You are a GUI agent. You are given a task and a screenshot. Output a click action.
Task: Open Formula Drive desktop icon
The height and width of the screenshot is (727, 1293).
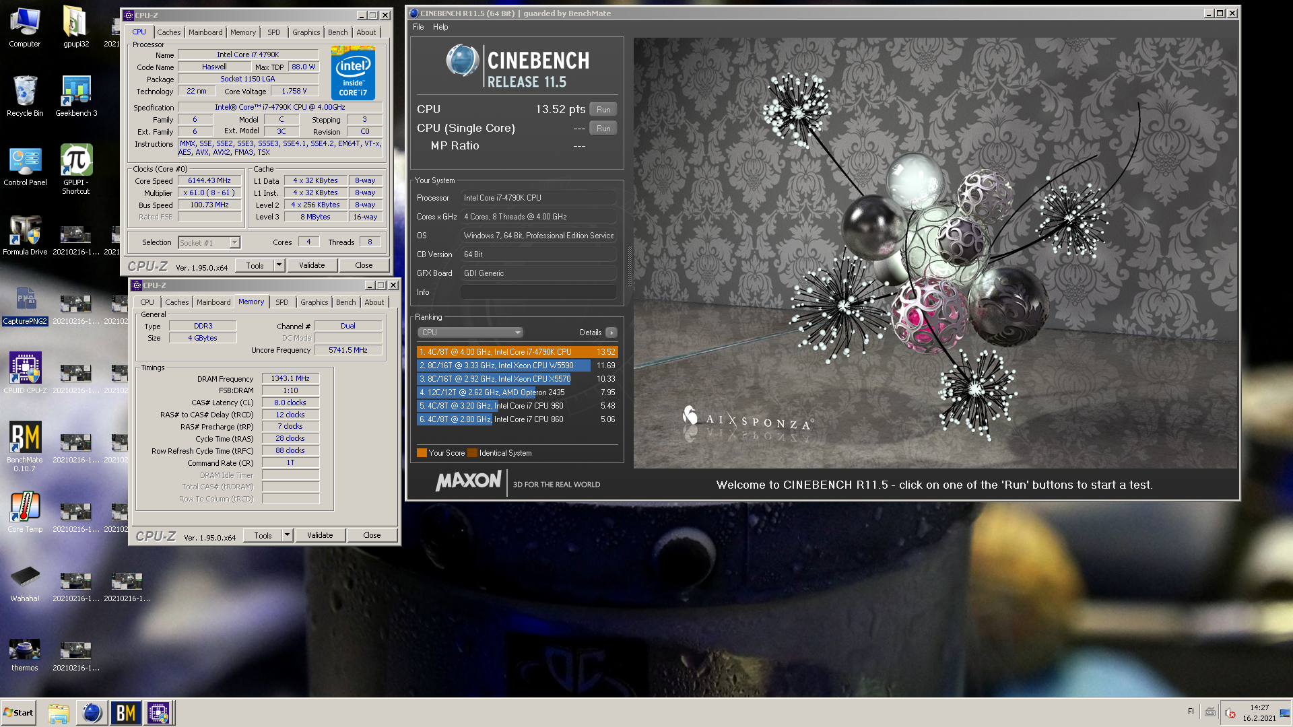tap(25, 236)
